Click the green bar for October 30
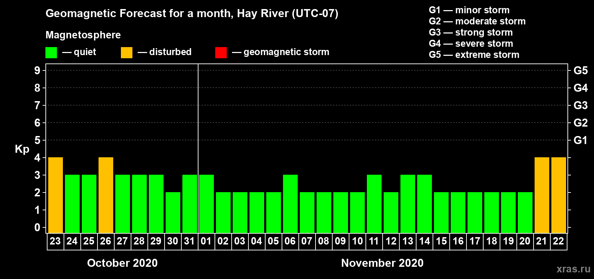Screen dimensions: 594x279 (x=173, y=212)
